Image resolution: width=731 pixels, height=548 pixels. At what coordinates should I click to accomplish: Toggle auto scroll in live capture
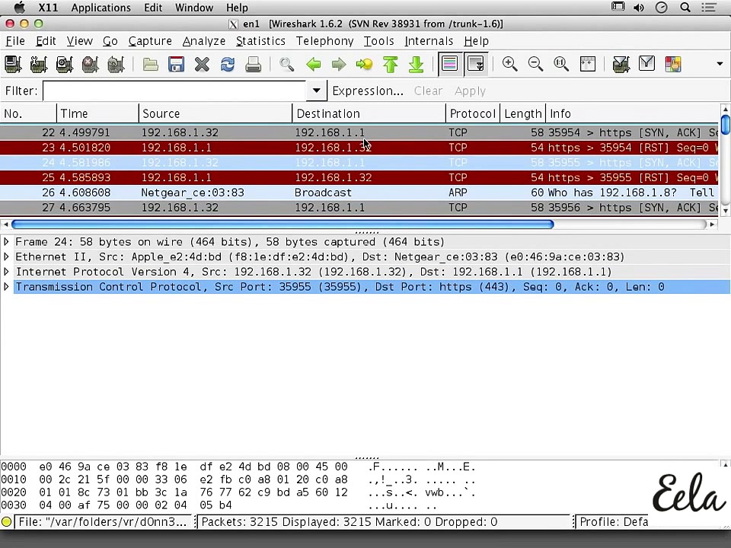pos(475,64)
